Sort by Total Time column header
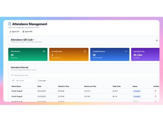 [x=116, y=86]
